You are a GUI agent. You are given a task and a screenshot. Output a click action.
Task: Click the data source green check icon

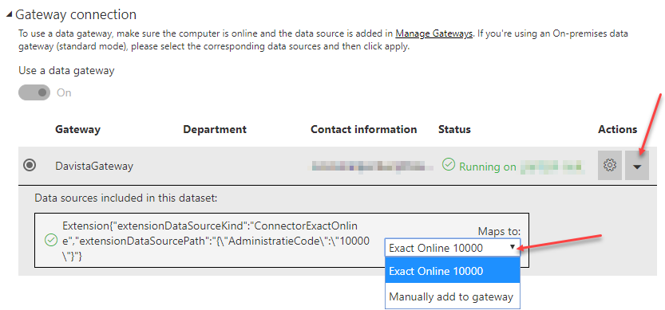(x=51, y=241)
